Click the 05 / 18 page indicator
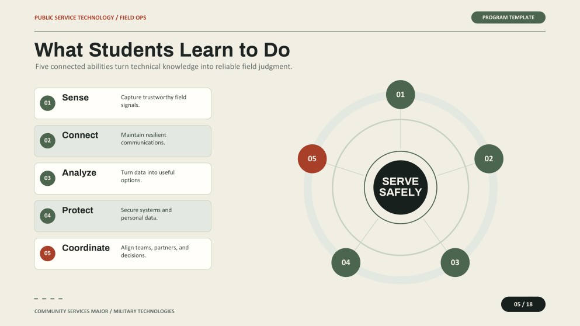 (523, 304)
